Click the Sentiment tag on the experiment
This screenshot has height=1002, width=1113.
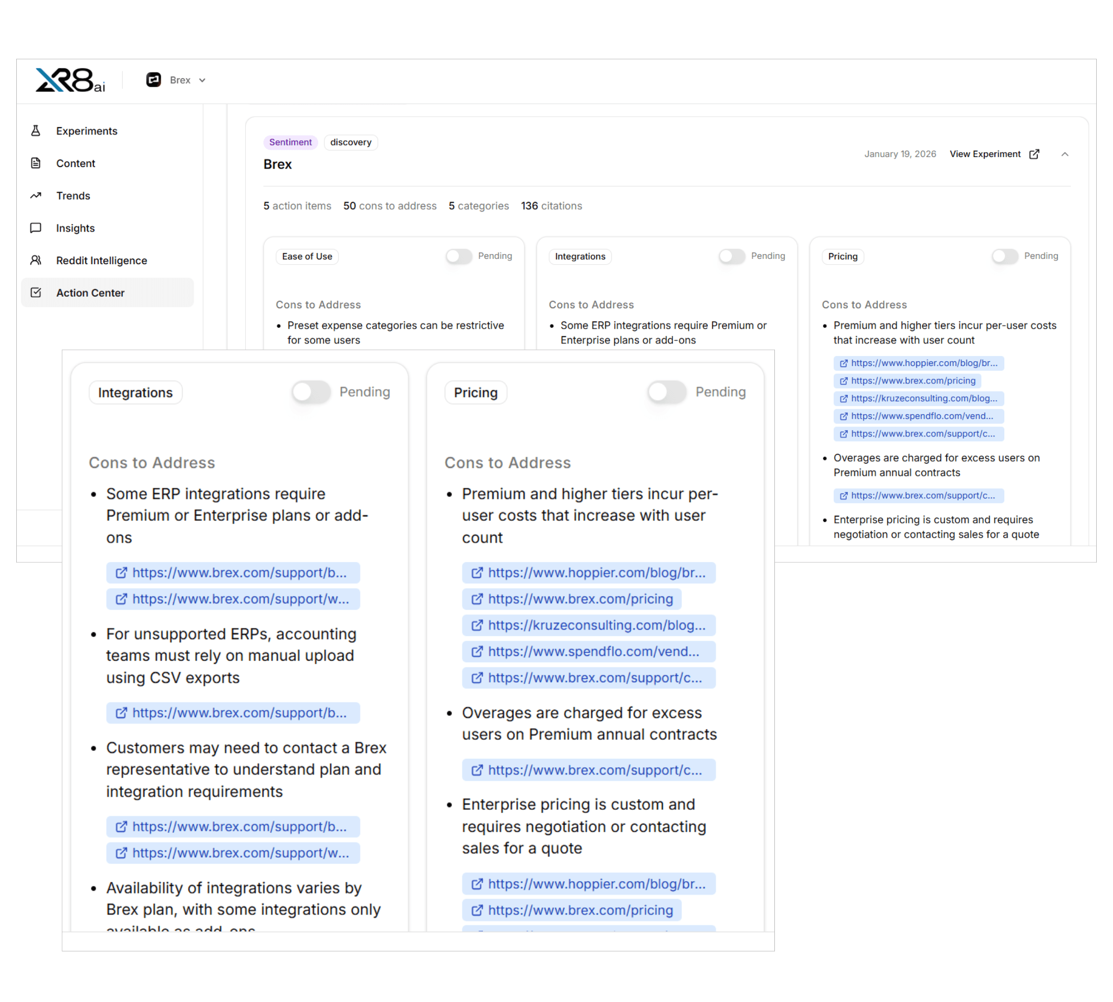point(291,142)
